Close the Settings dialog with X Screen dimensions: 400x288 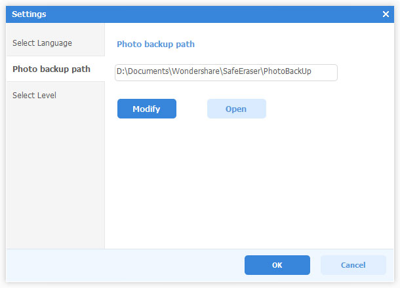tap(386, 14)
